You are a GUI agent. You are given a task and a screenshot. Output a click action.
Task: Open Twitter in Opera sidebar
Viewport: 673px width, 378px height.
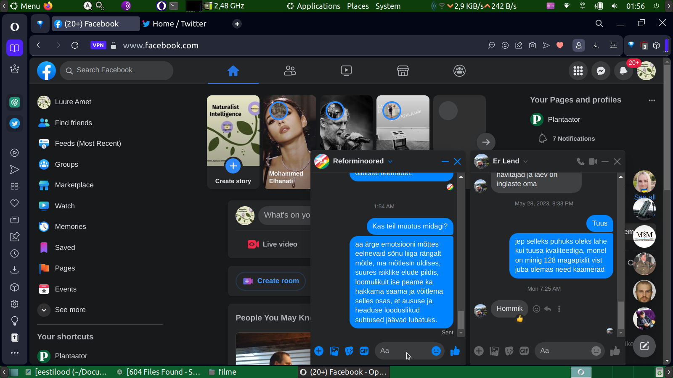pyautogui.click(x=15, y=123)
